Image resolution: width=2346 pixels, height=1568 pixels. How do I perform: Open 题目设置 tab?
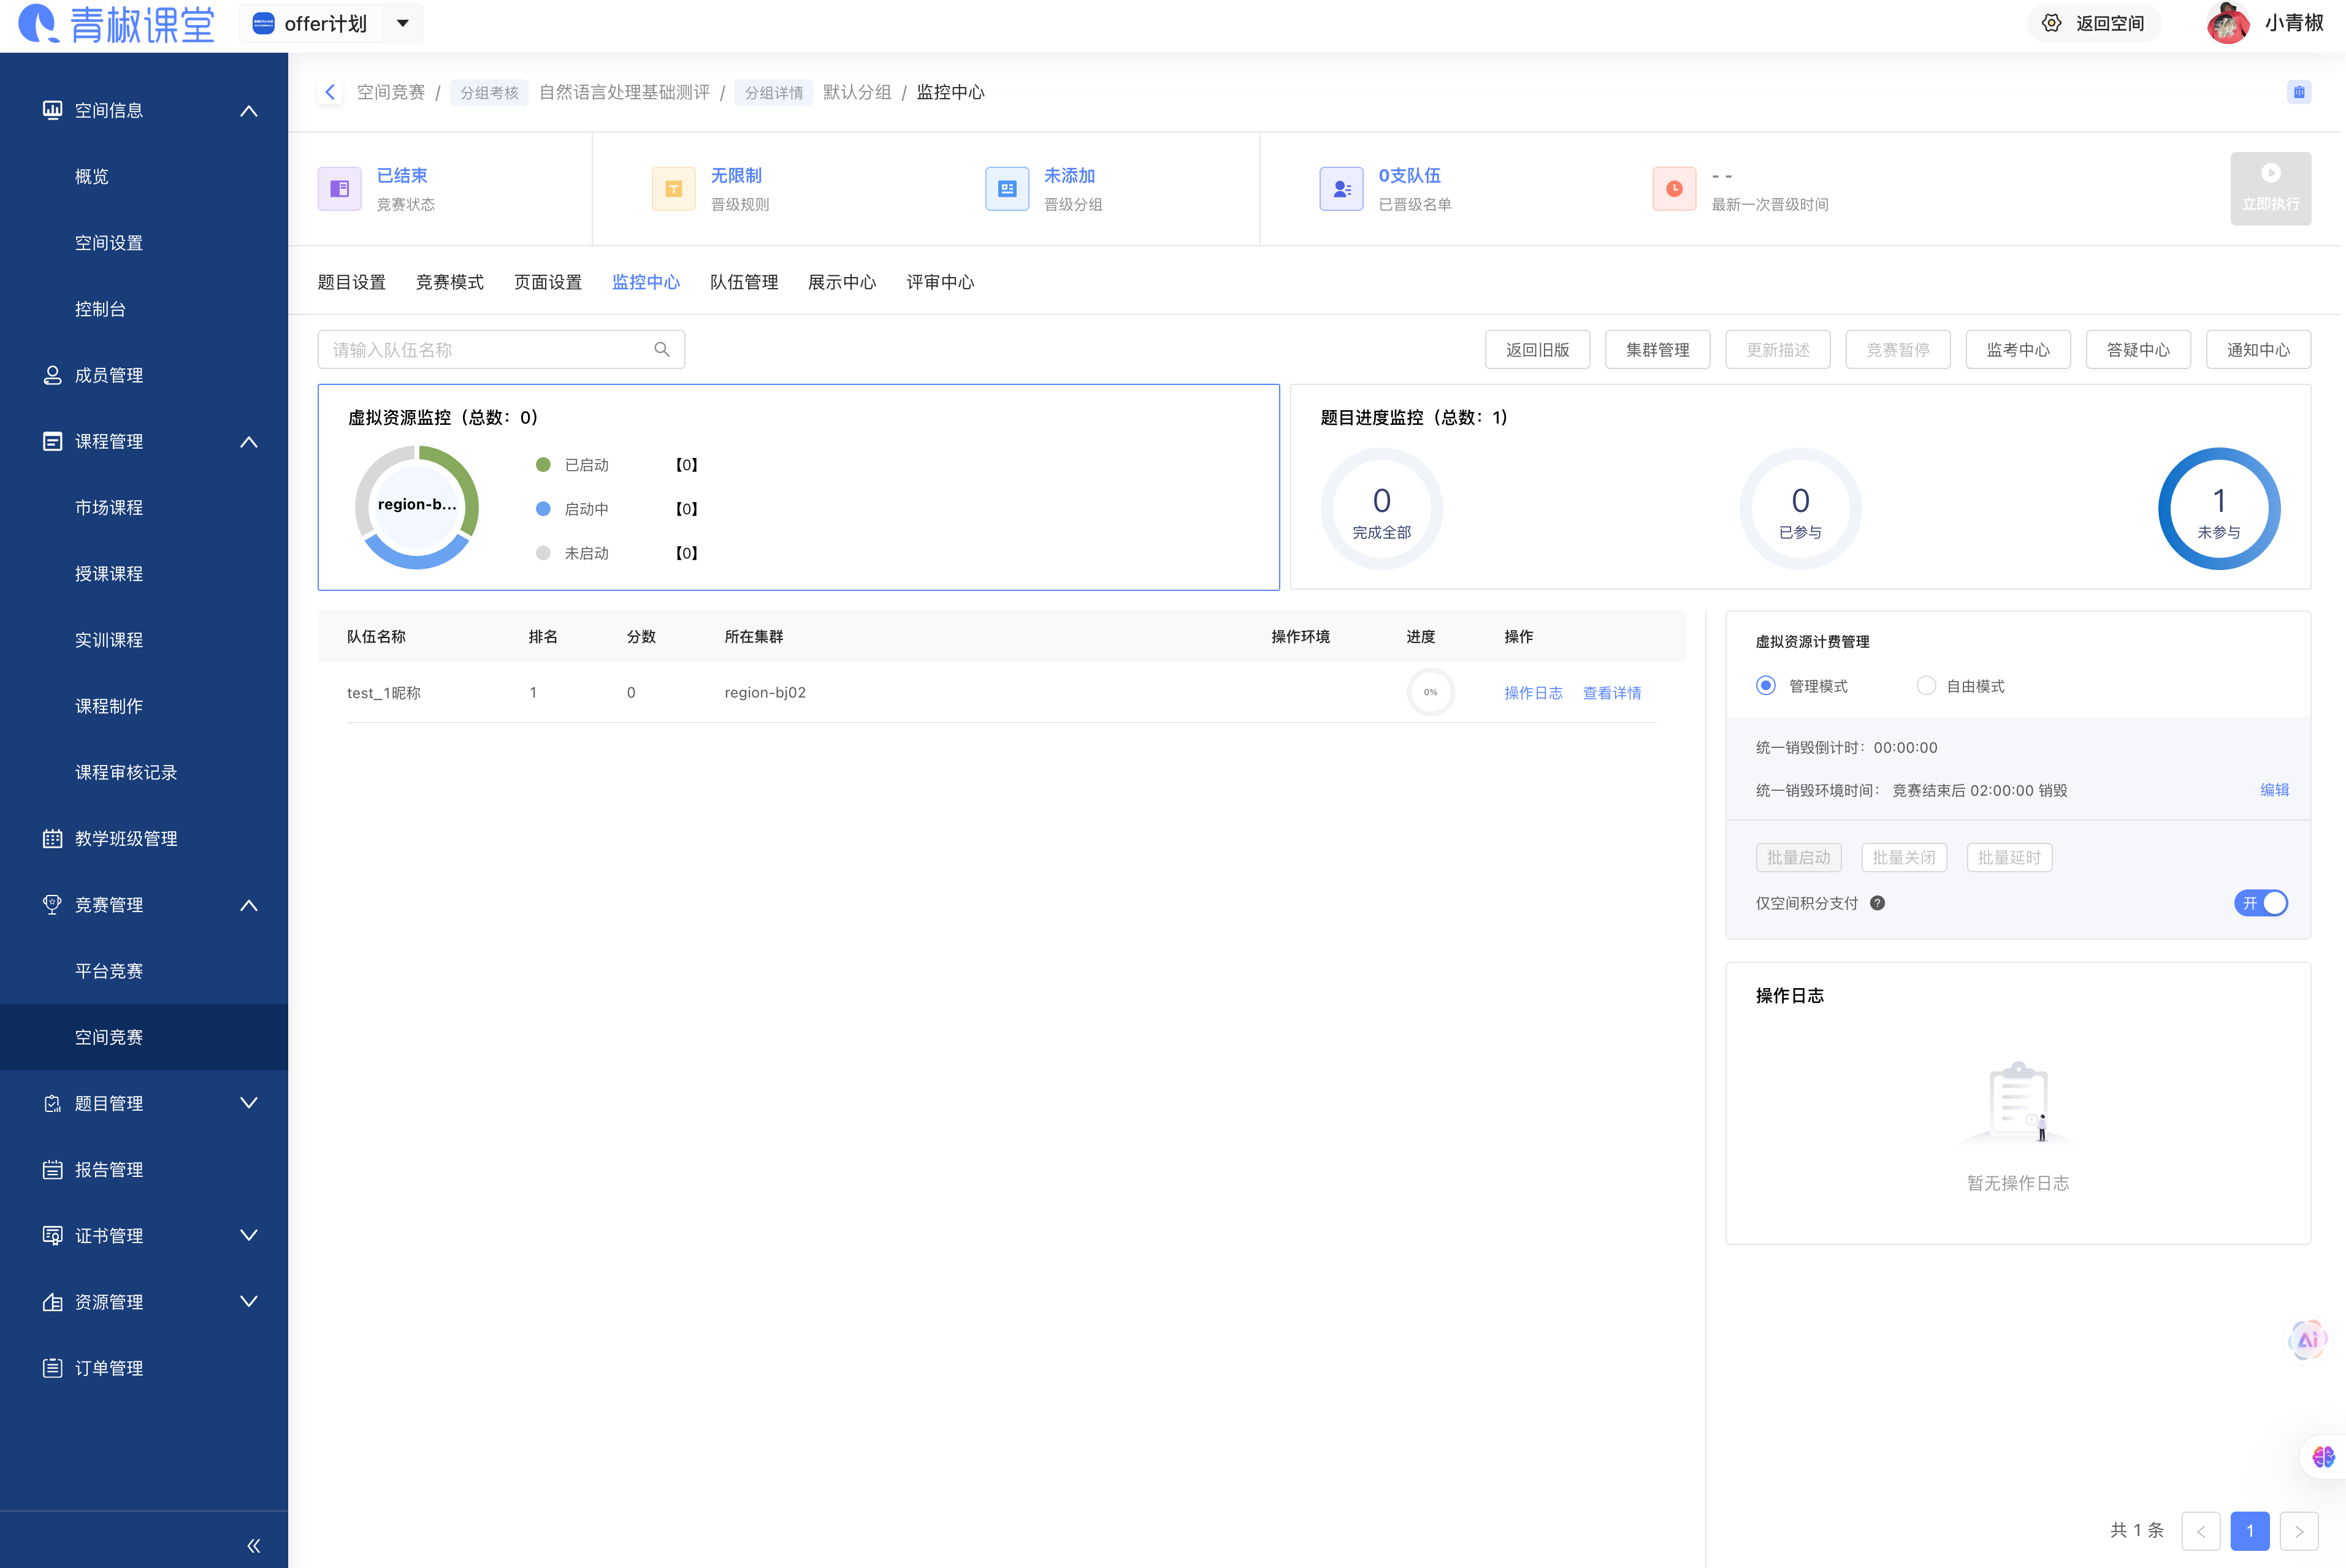pyautogui.click(x=351, y=282)
